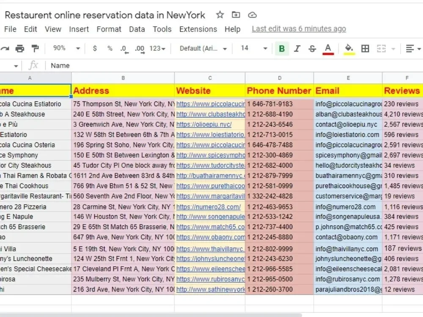The image size is (423, 317).
Task: Select email cell info@thaivillanyc.com
Action: point(348,249)
